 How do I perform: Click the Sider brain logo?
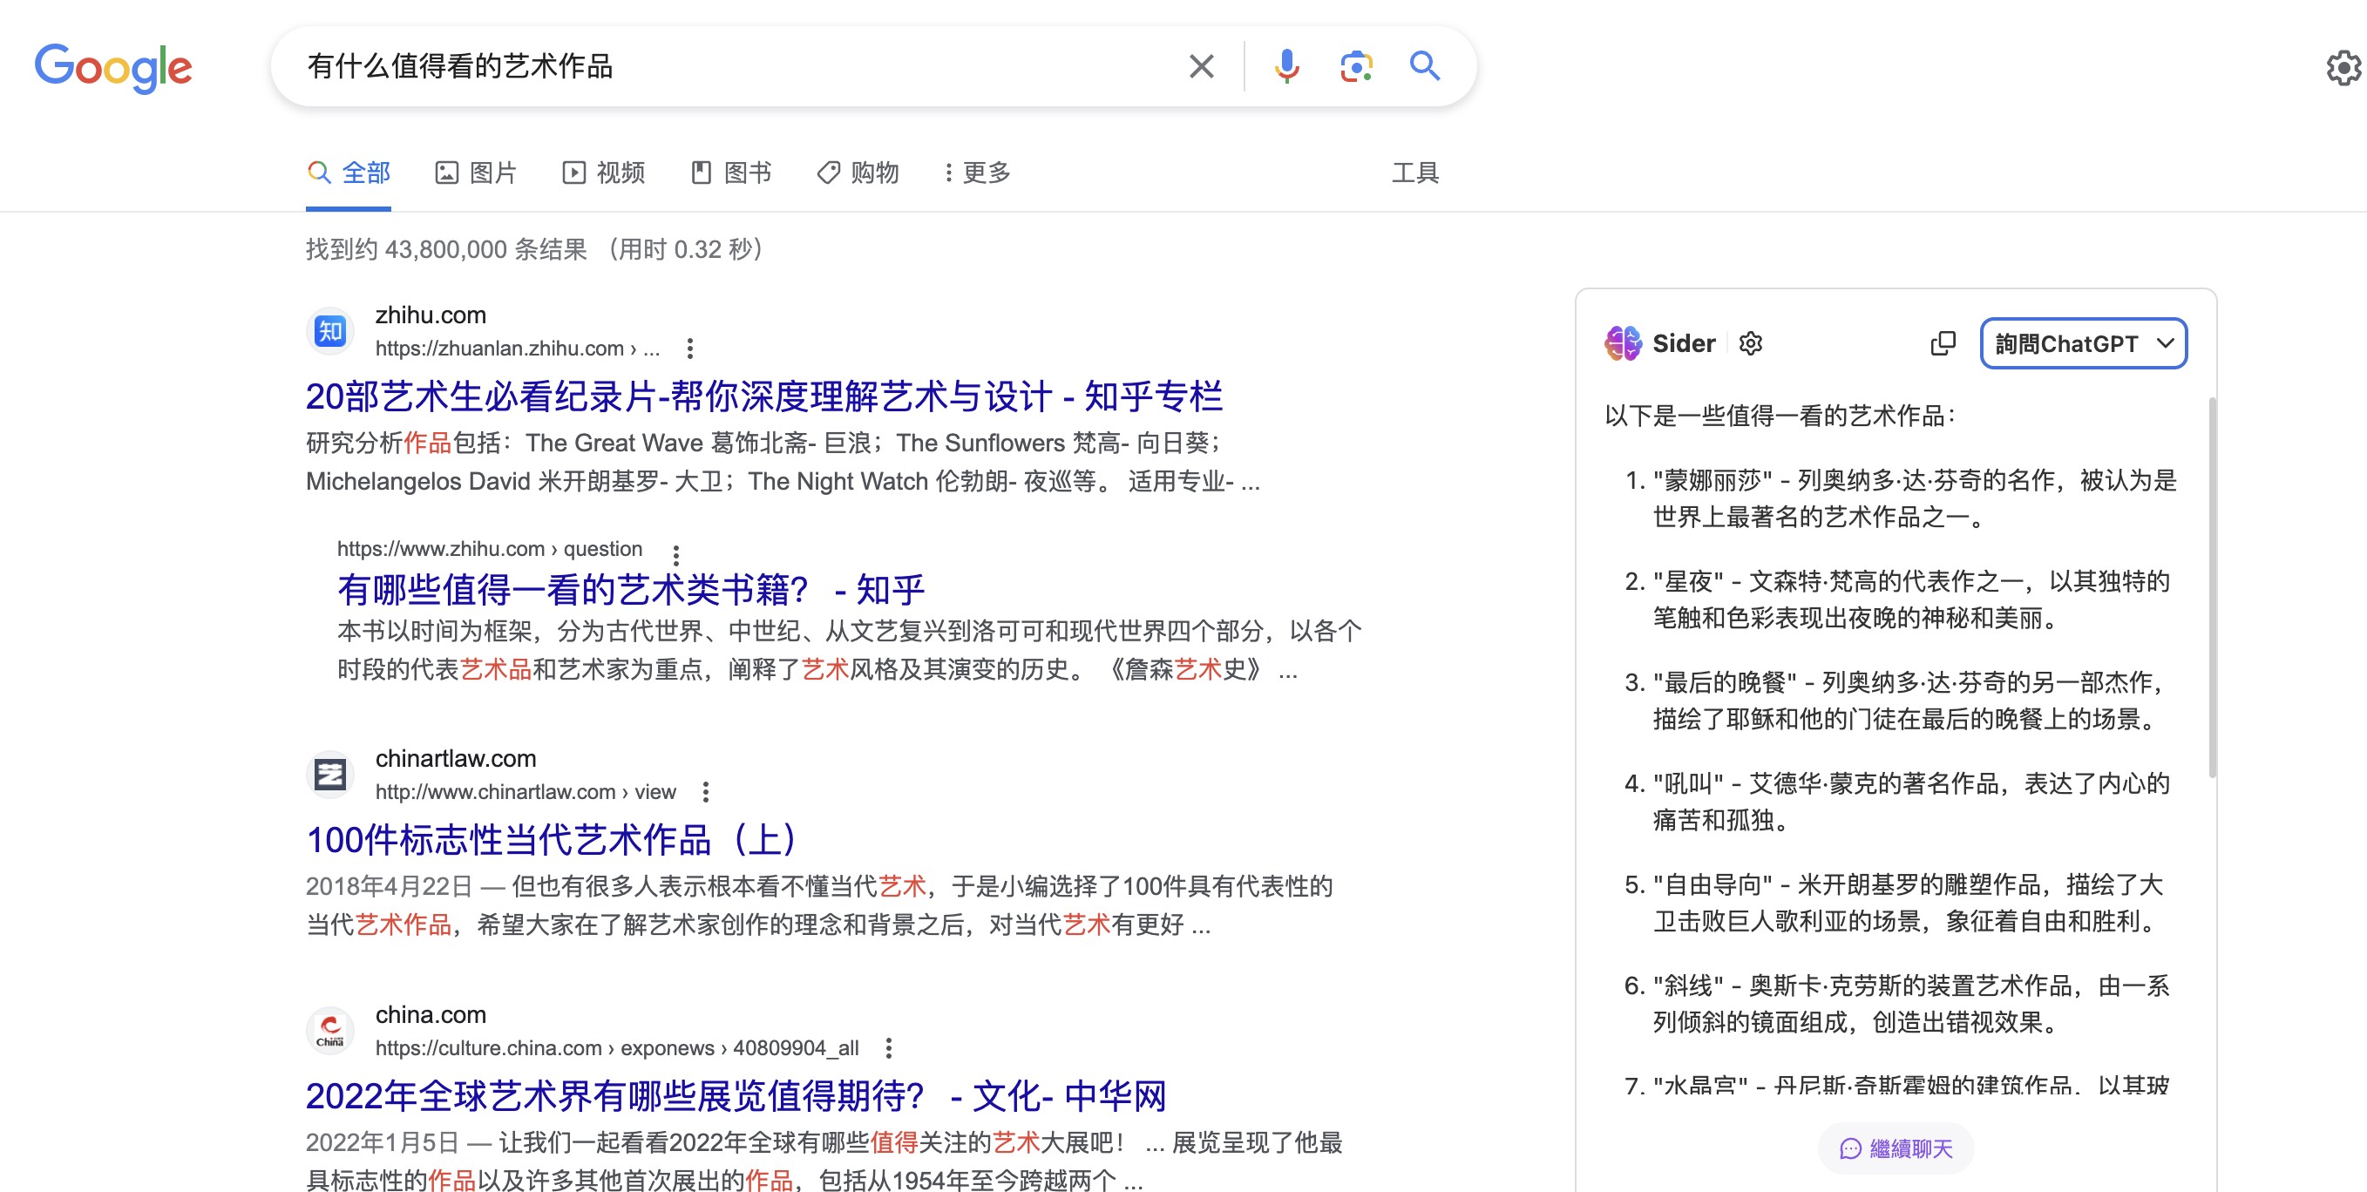[1624, 343]
